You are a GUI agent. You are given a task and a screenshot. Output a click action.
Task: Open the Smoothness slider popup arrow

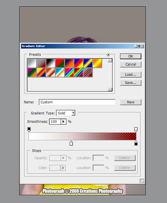(x=64, y=122)
